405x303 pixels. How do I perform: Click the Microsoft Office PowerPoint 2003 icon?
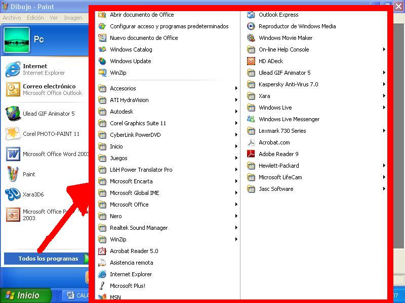click(13, 215)
